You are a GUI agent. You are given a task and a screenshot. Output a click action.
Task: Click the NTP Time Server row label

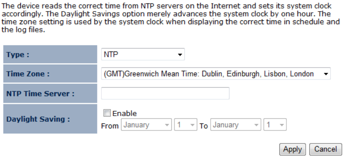click(40, 93)
